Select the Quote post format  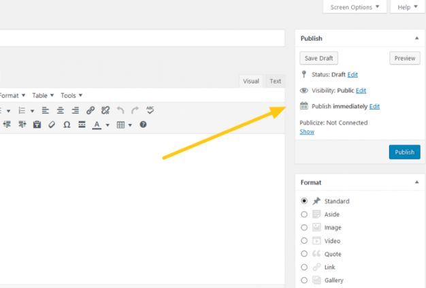coord(304,254)
